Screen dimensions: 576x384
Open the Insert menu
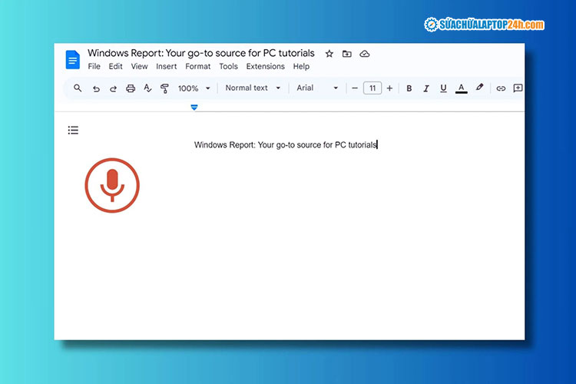[167, 67]
